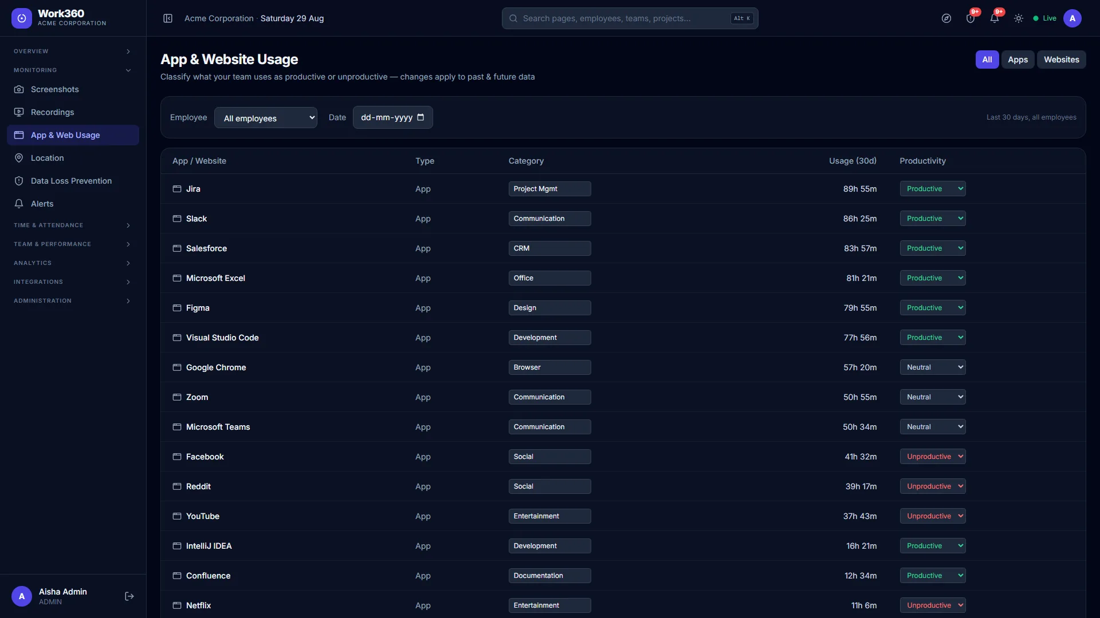Open Location in the sidebar
This screenshot has width=1100, height=618.
pos(73,158)
